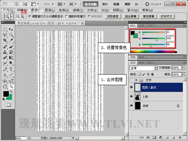
Task: Open the 图层(L) menu
Action: (x=50, y=10)
